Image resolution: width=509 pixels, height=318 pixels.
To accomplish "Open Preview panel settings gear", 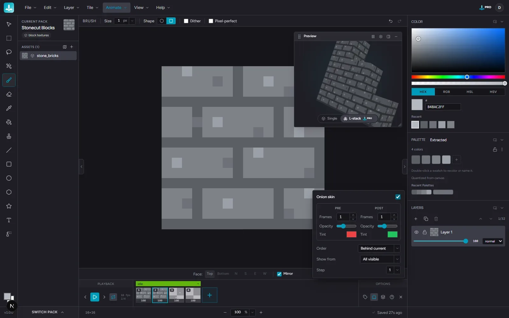I will 381,36.
